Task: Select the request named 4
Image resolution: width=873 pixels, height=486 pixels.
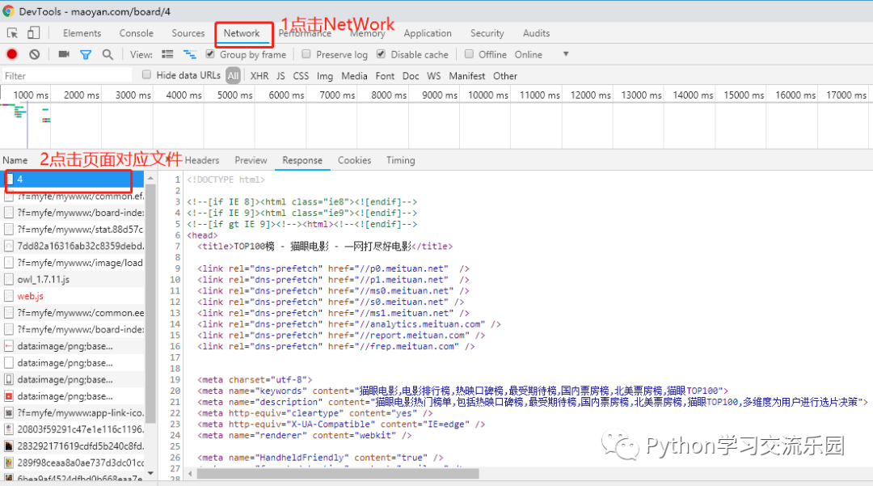Action: [73, 180]
